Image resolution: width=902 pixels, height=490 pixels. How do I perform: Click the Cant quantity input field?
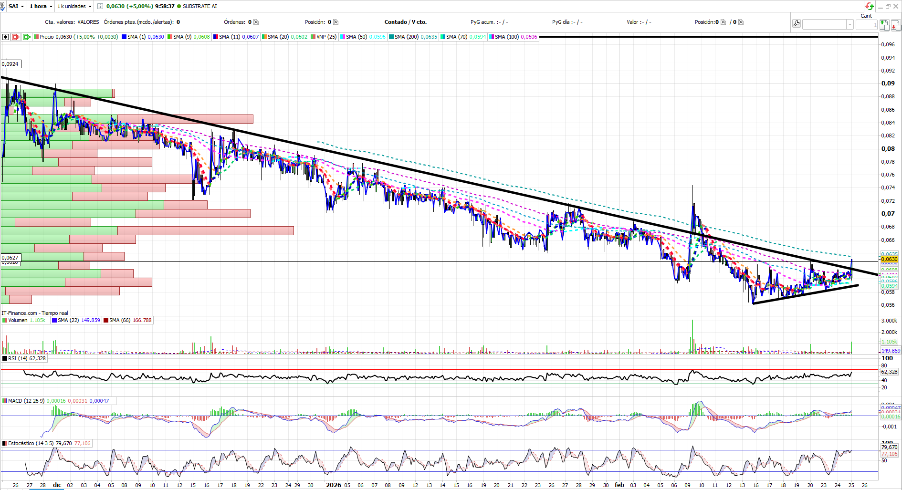pos(866,24)
